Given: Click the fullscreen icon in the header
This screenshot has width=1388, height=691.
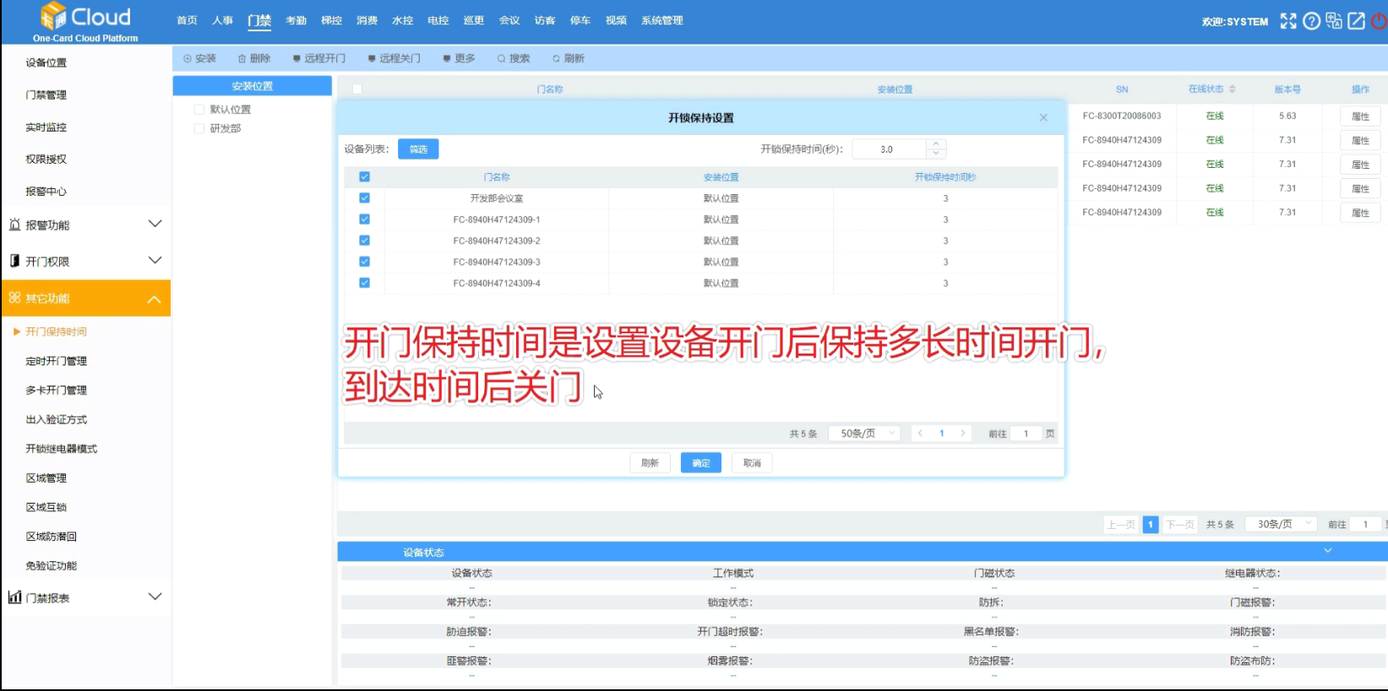Looking at the screenshot, I should coord(1287,21).
